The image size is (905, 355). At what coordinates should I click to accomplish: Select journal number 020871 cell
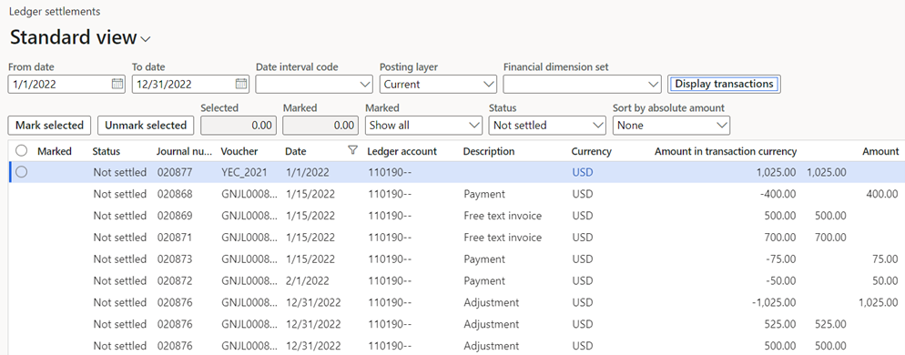[175, 238]
